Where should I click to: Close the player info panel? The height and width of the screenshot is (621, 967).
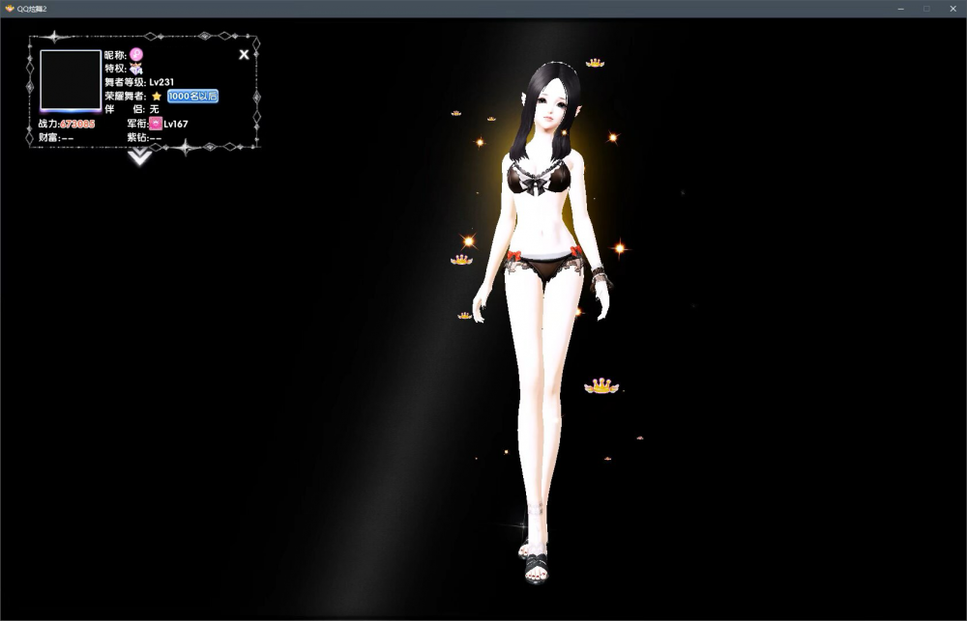coord(244,54)
